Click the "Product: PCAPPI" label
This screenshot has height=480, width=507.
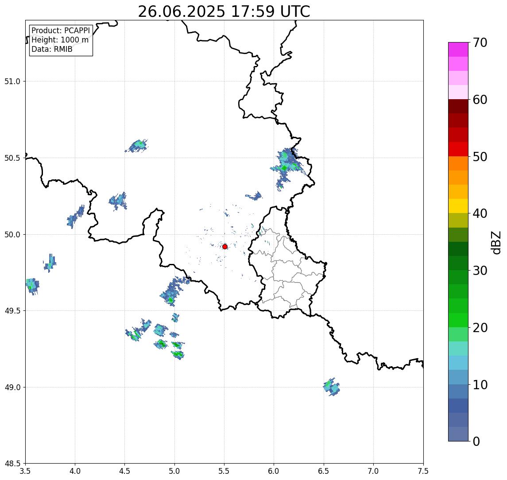(61, 31)
